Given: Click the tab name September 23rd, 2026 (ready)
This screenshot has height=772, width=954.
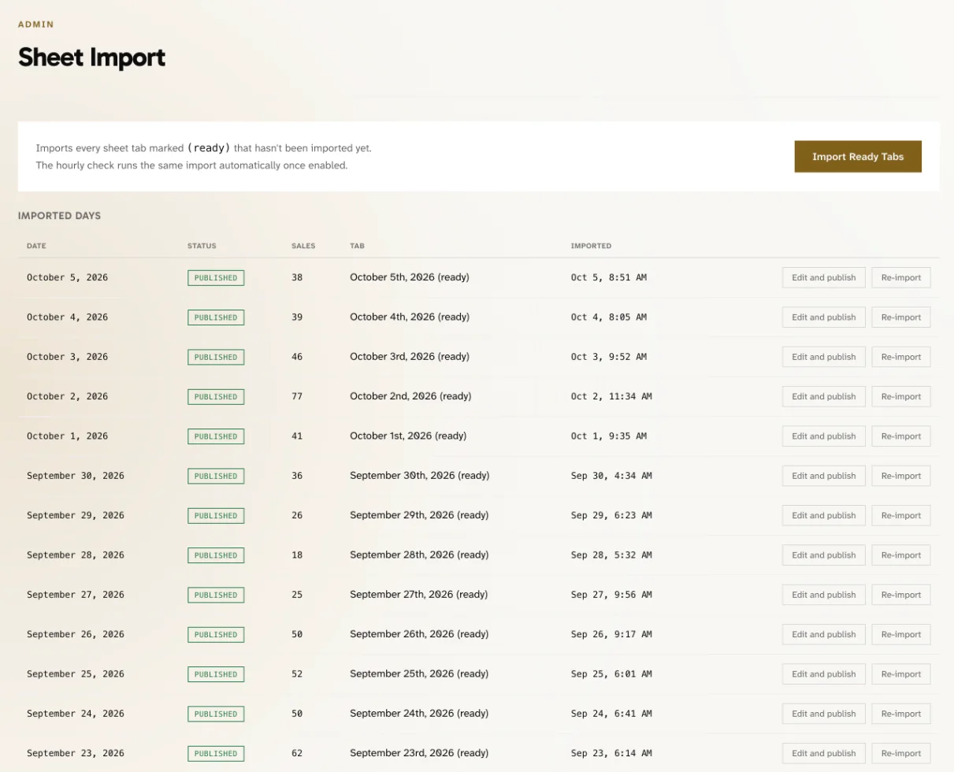Looking at the screenshot, I should [x=419, y=753].
